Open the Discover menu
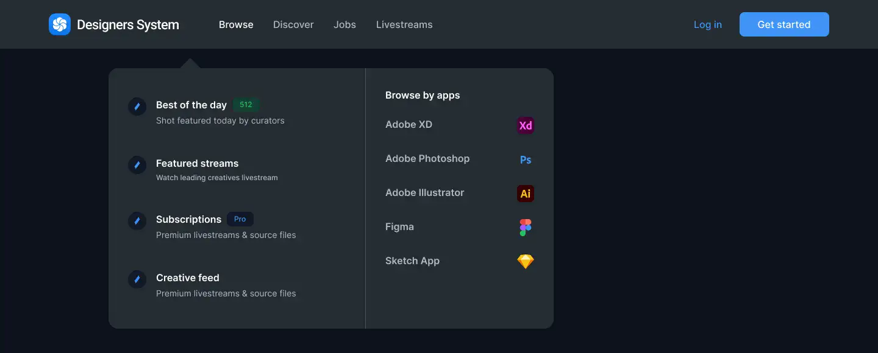This screenshot has width=878, height=353. click(293, 24)
